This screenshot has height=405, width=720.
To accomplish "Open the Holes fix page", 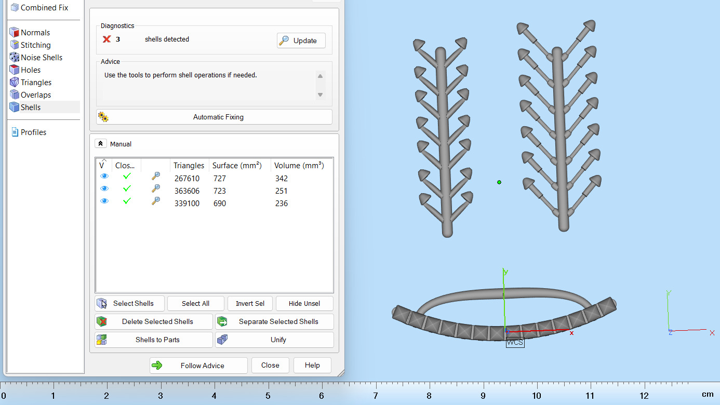I will pos(25,70).
